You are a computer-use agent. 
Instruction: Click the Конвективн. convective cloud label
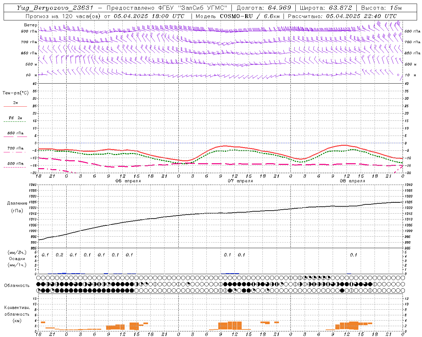(17, 308)
